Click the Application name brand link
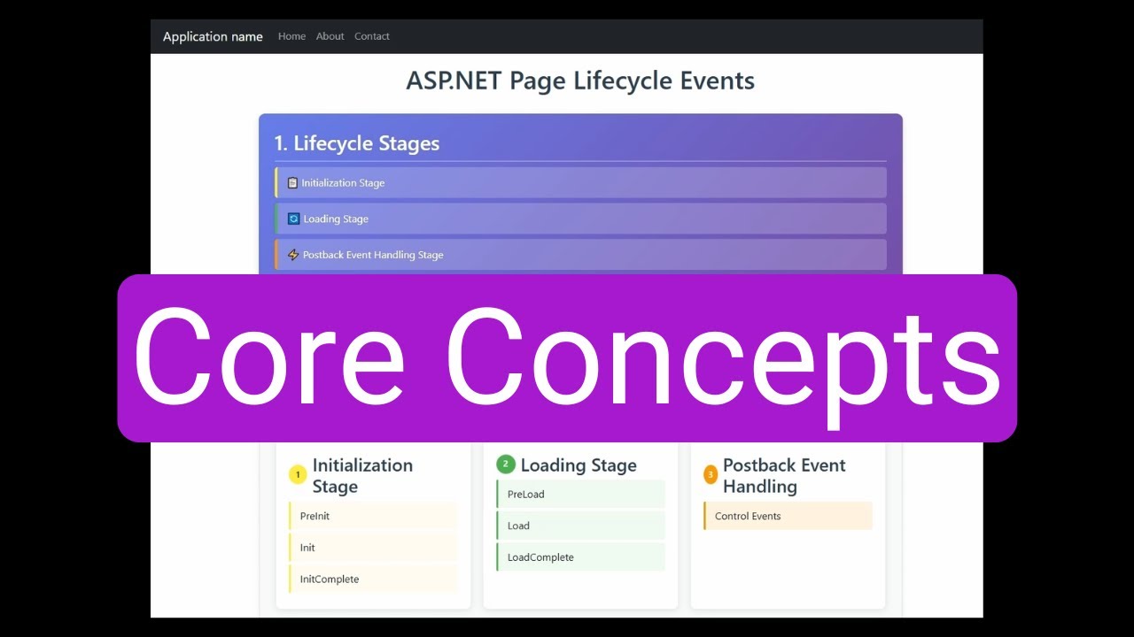This screenshot has height=637, width=1134. click(213, 36)
